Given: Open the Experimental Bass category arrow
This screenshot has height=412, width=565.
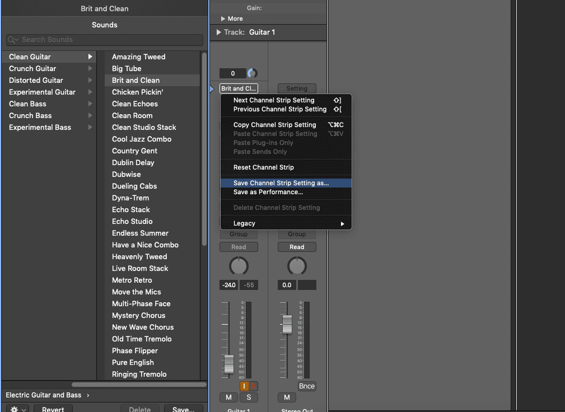Looking at the screenshot, I should coord(90,127).
